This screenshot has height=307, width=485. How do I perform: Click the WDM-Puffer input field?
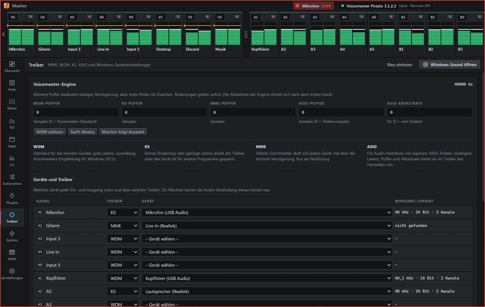(x=76, y=112)
